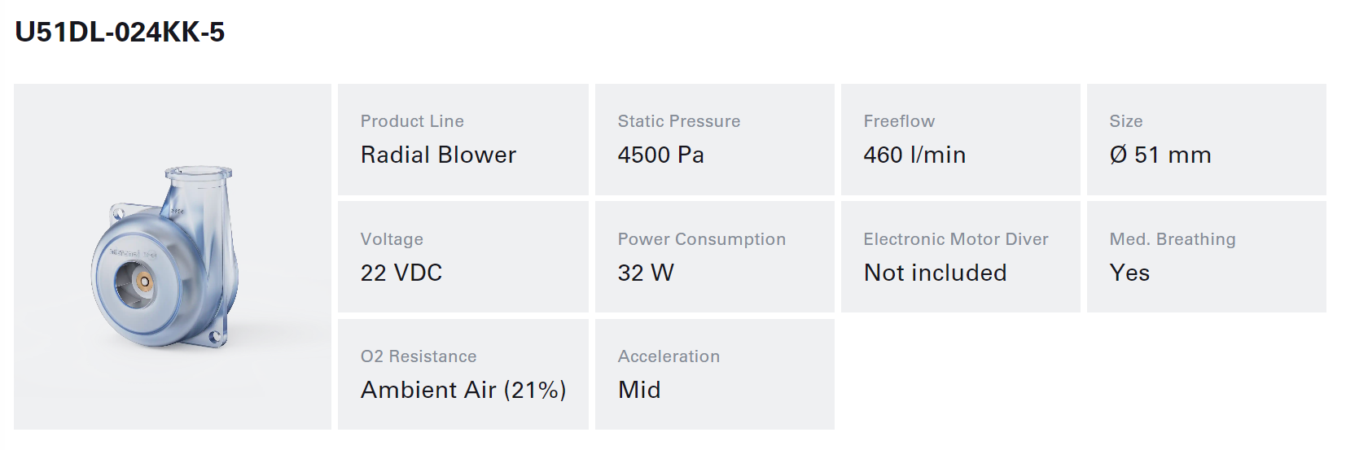Select the Med. Breathing Yes tile
The image size is (1346, 450).
pos(1207,257)
